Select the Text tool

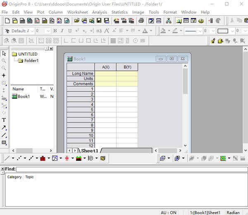pyautogui.click(x=4, y=120)
